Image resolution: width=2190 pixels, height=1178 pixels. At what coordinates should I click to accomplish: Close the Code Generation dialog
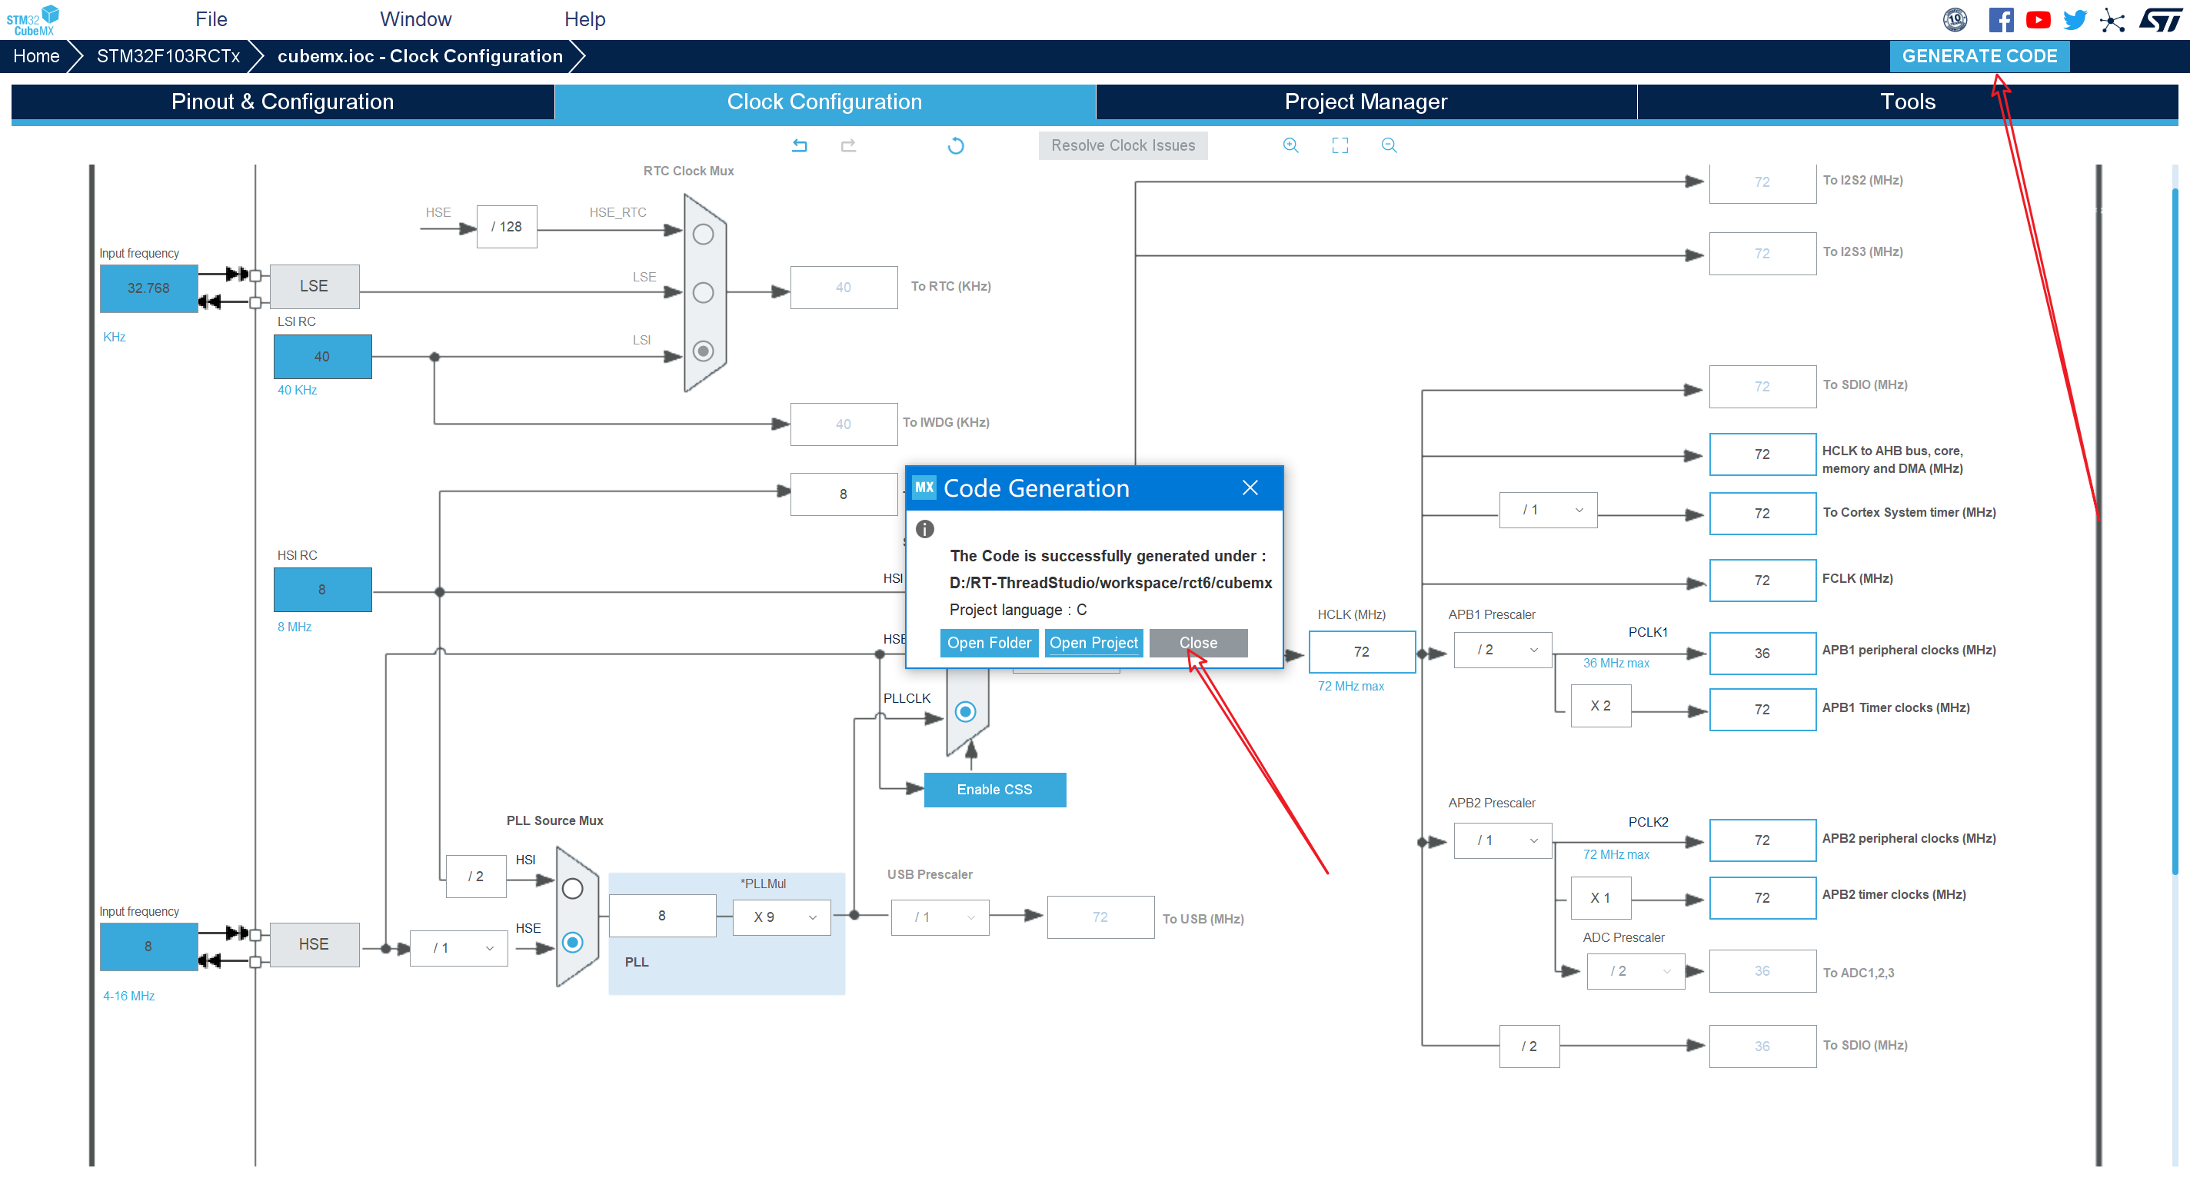pyautogui.click(x=1197, y=643)
